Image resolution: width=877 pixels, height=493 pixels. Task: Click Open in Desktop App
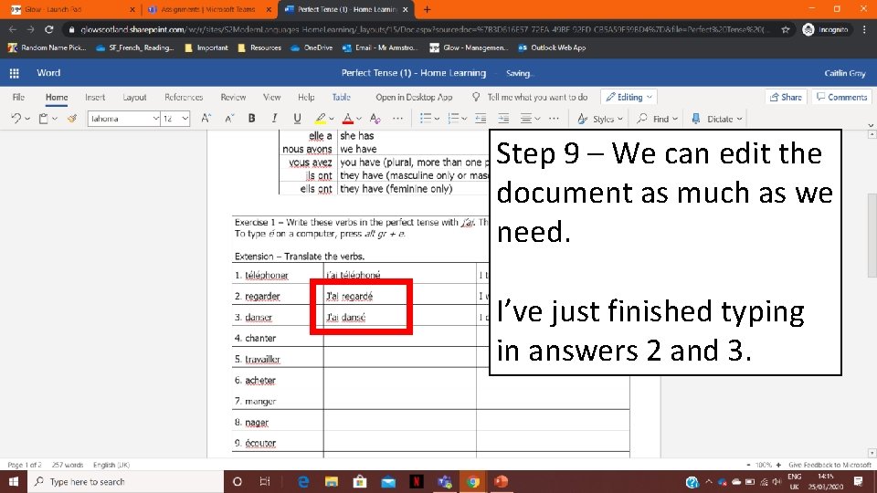(414, 97)
